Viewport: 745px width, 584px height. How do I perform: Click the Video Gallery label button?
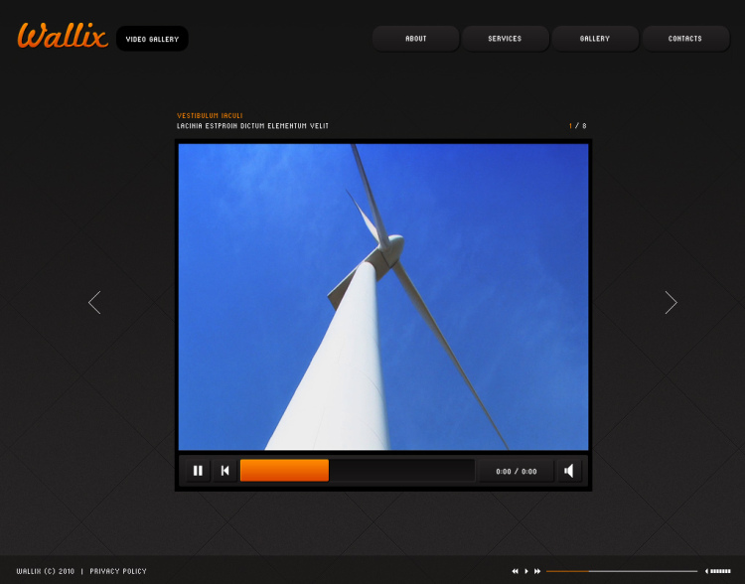coord(152,39)
